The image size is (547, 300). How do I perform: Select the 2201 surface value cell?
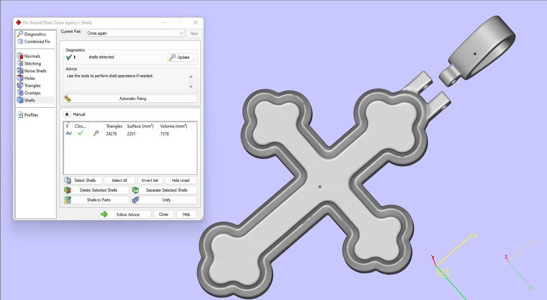click(x=131, y=134)
